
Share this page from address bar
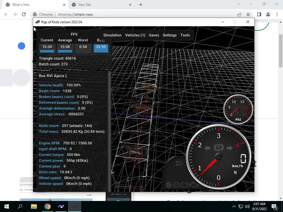[x=239, y=14]
